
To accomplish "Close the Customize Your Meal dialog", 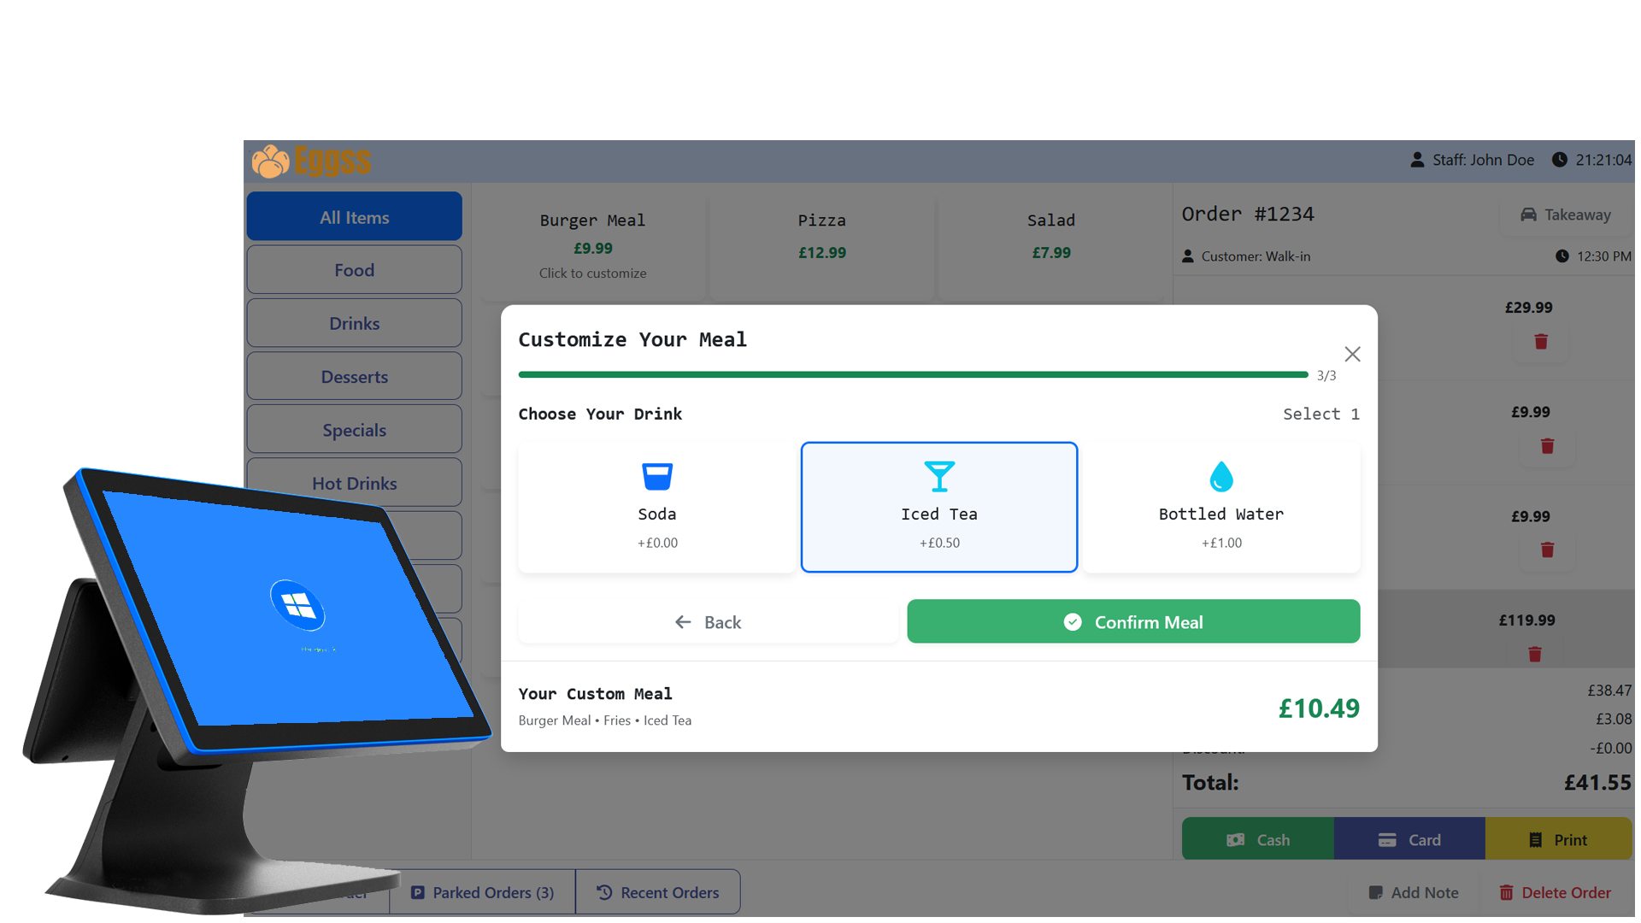I will pos(1352,353).
